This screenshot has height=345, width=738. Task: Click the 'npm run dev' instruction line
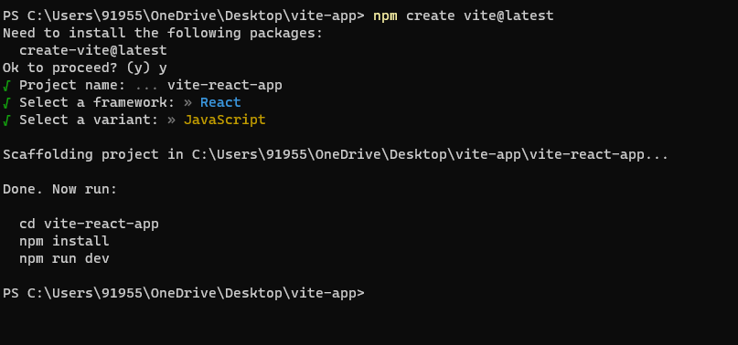click(64, 258)
